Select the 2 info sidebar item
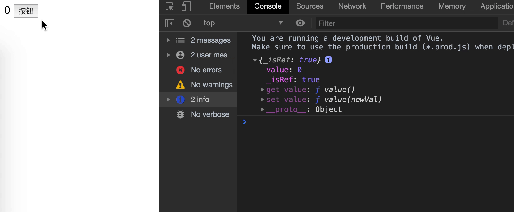The width and height of the screenshot is (514, 212). click(200, 100)
